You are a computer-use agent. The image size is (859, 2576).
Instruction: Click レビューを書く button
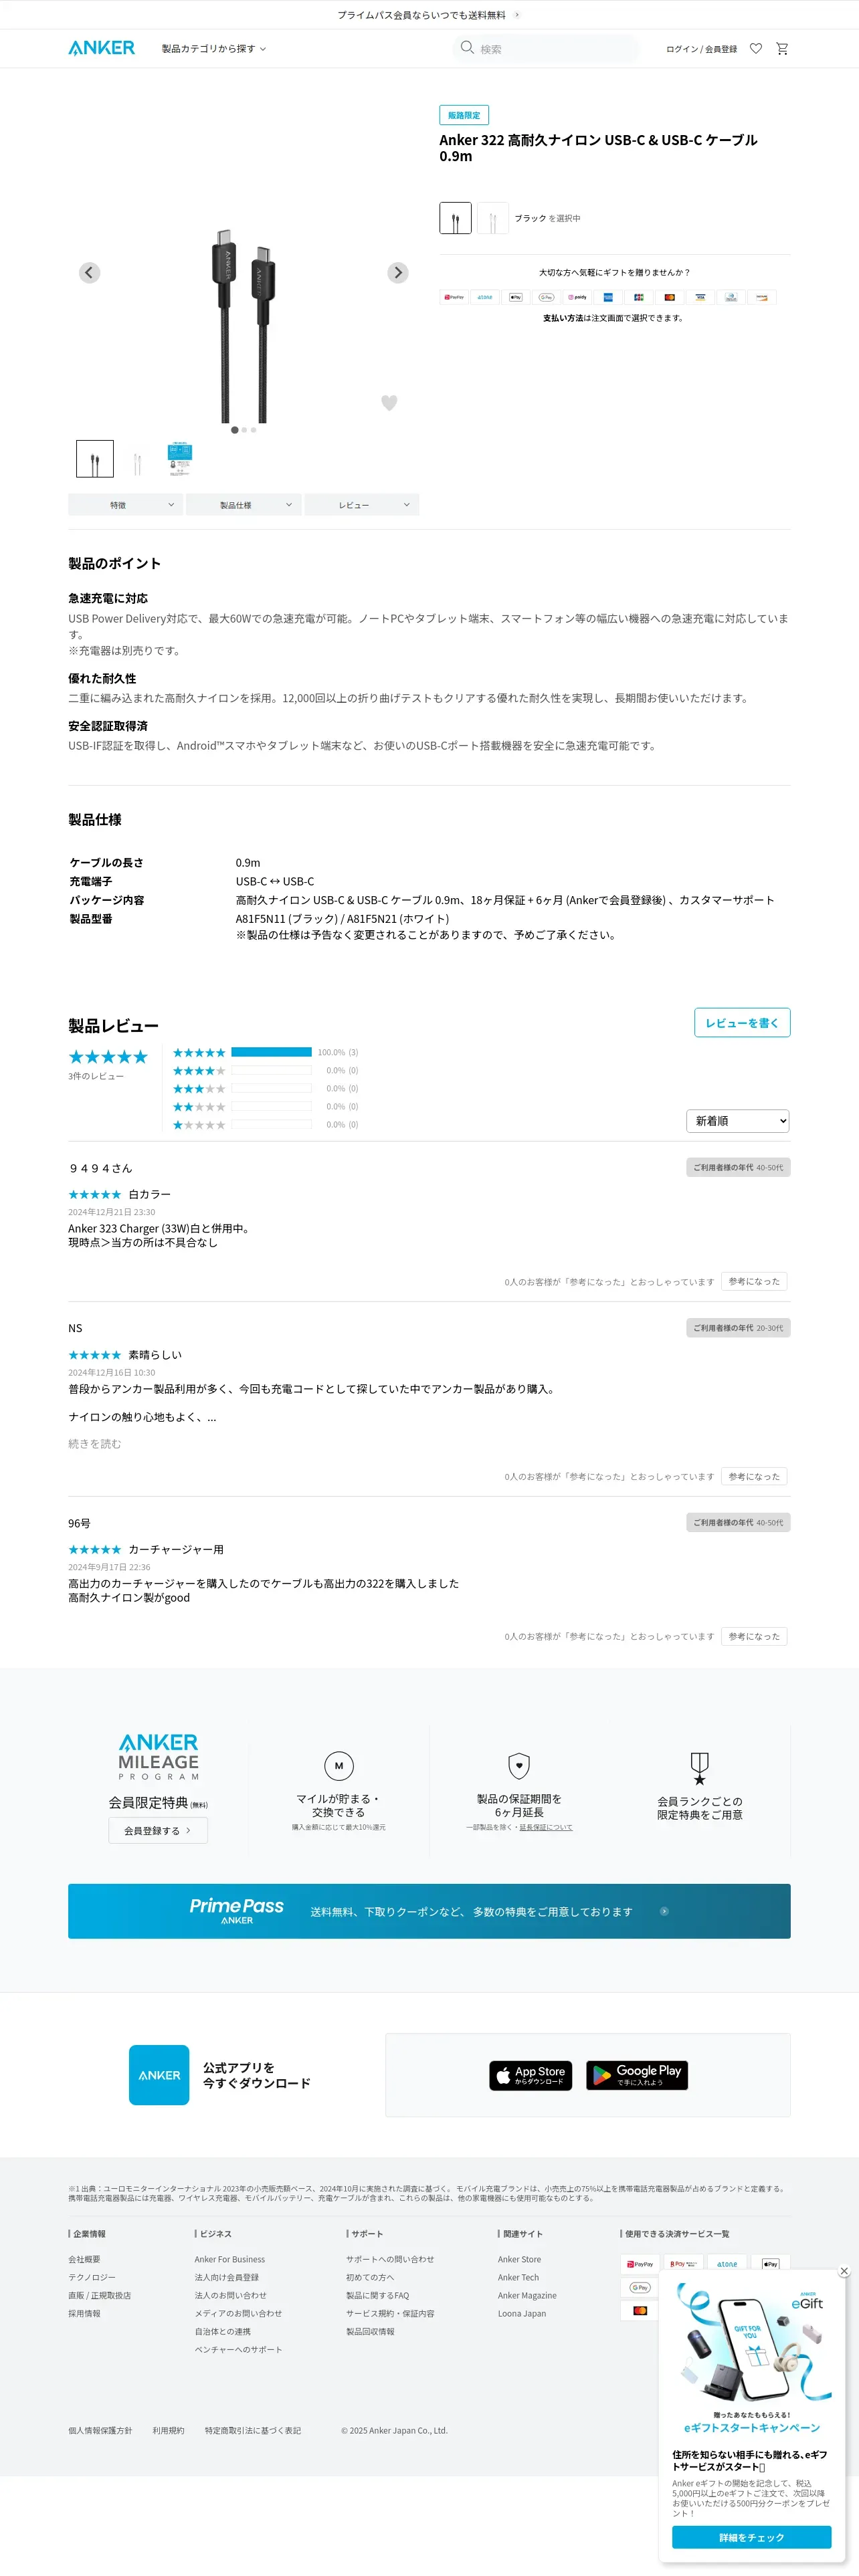tap(742, 1023)
